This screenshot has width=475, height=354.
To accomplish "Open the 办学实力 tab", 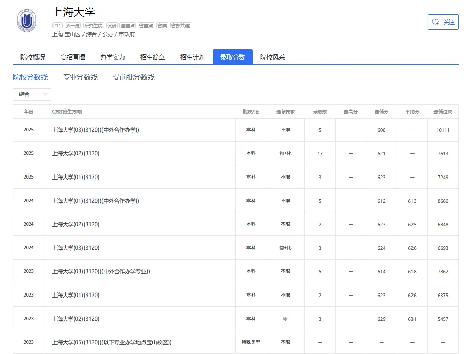I will (x=112, y=57).
